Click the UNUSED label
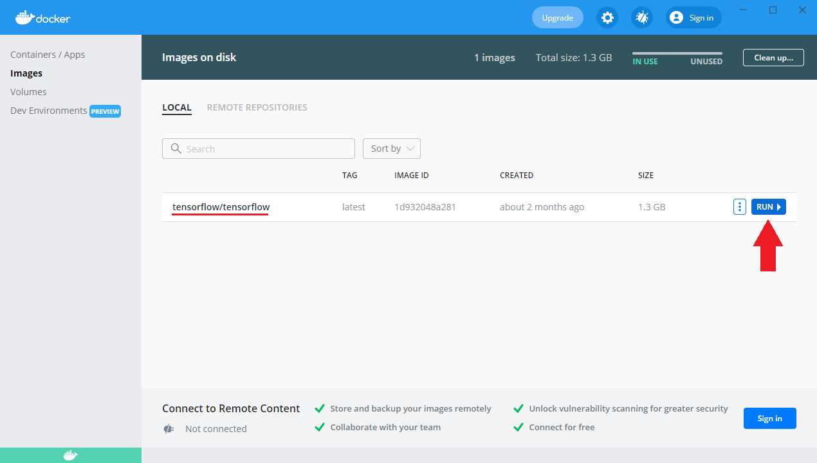The height and width of the screenshot is (463, 817). (706, 62)
